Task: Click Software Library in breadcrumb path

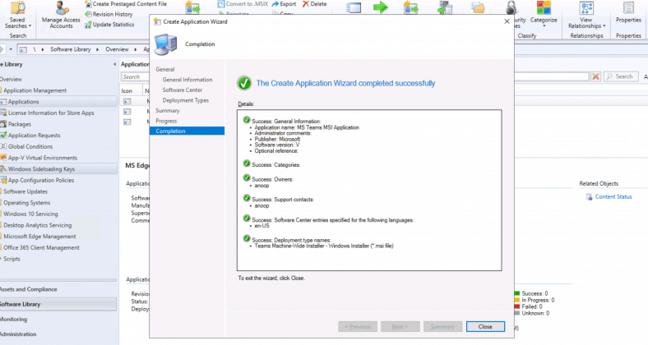Action: click(x=70, y=49)
